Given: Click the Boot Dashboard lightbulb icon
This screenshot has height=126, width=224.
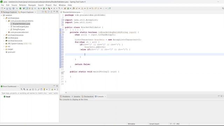Looking at the screenshot, I should (44, 89).
